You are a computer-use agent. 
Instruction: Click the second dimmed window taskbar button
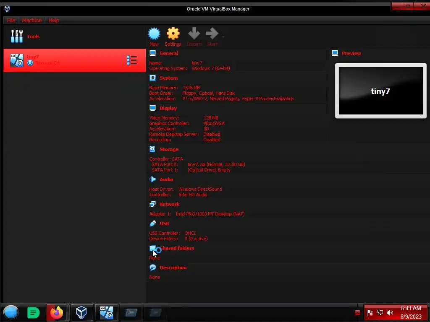pos(155,312)
